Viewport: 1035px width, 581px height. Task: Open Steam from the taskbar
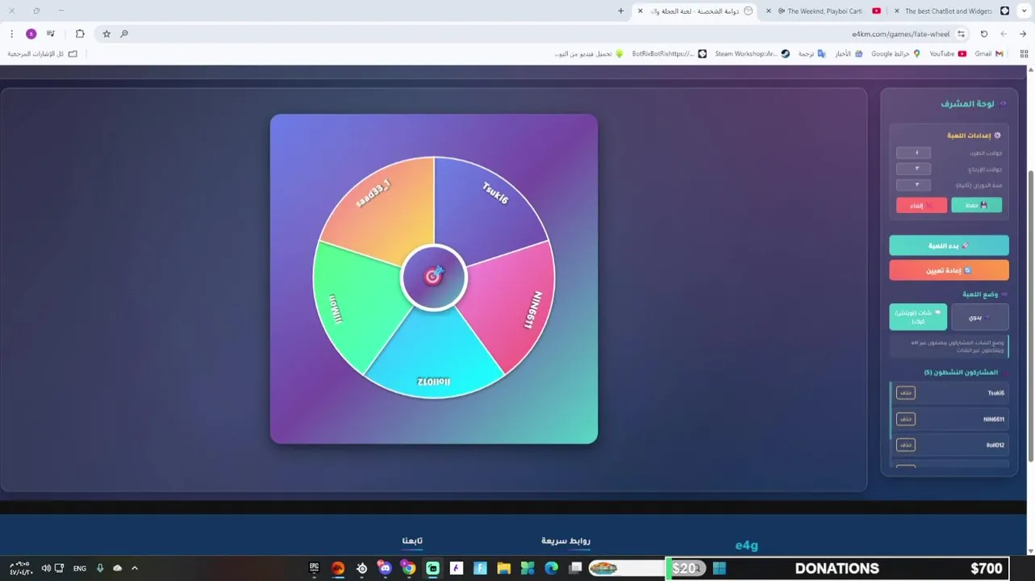[361, 568]
